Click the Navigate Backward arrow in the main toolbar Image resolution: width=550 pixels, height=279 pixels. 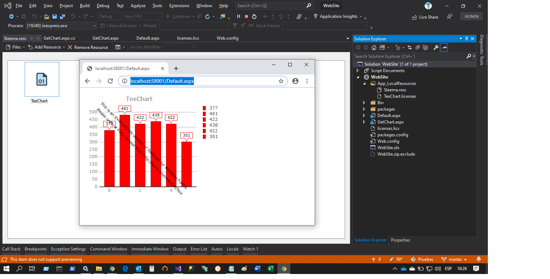pos(11,16)
